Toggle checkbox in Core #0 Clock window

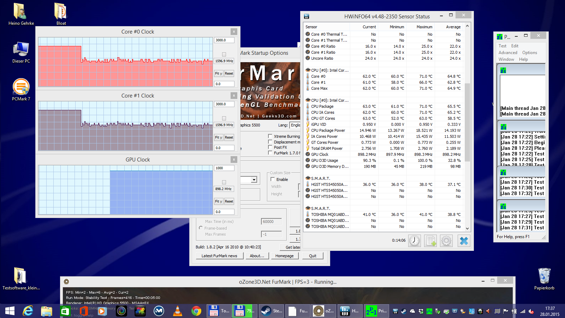224,54
